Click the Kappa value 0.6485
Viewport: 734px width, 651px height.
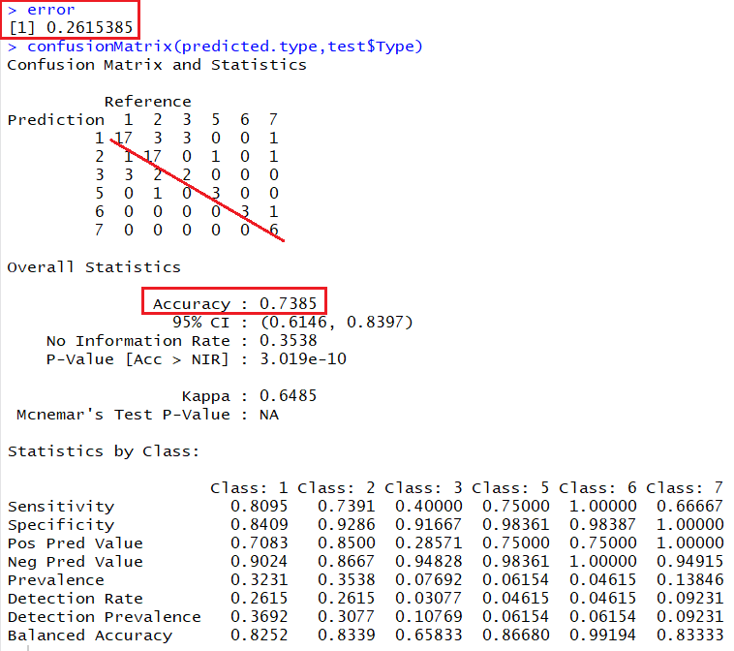click(288, 396)
